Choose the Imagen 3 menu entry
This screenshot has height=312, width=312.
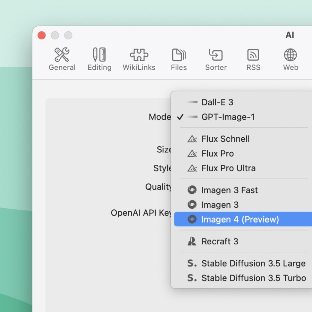click(220, 205)
